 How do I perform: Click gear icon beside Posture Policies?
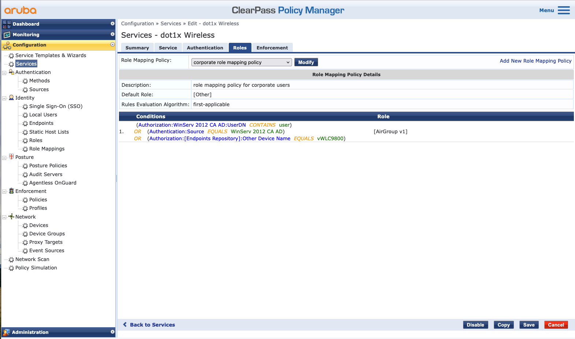[x=25, y=166]
